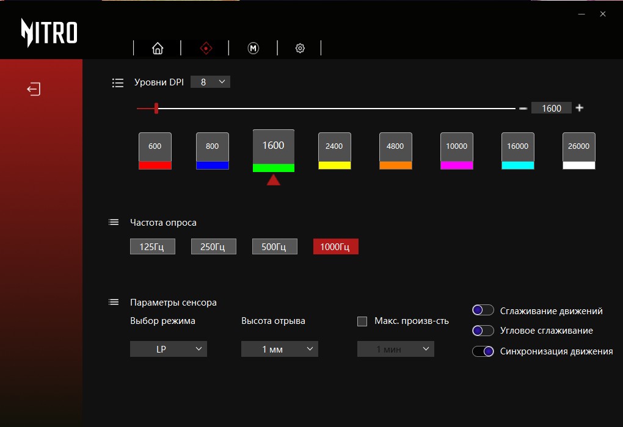Expand the Выбор режима LP dropdown
The height and width of the screenshot is (427, 623).
pyautogui.click(x=169, y=349)
